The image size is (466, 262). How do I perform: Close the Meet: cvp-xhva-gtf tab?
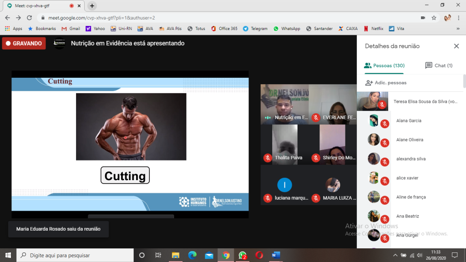click(x=79, y=5)
